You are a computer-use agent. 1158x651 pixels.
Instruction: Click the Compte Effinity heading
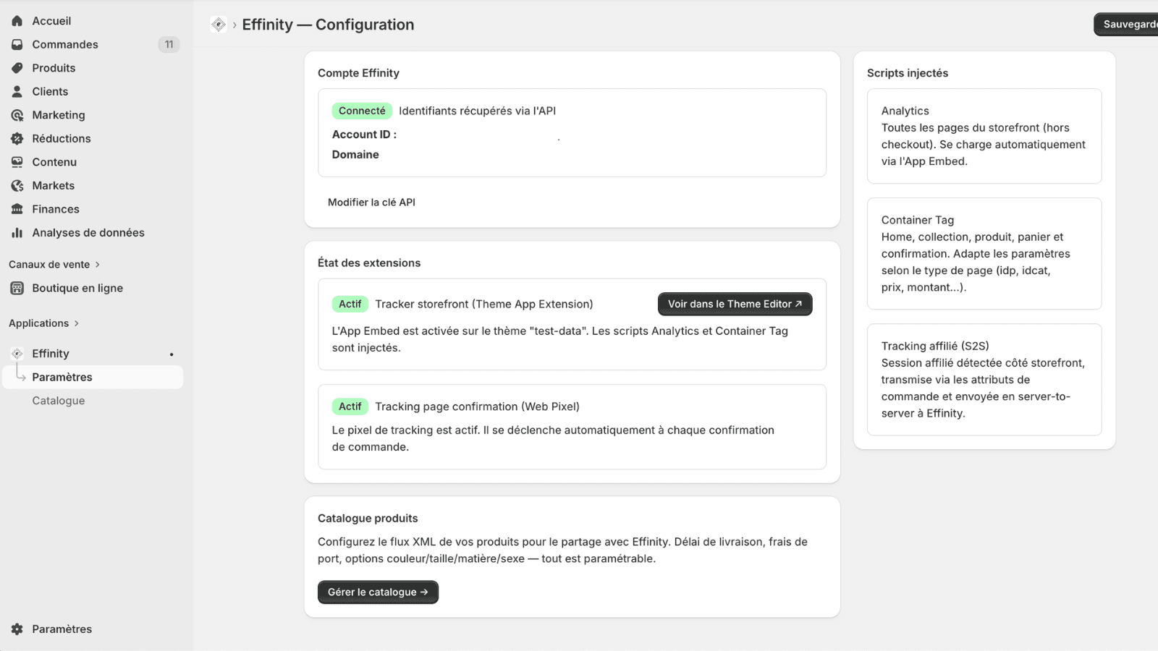(x=358, y=73)
